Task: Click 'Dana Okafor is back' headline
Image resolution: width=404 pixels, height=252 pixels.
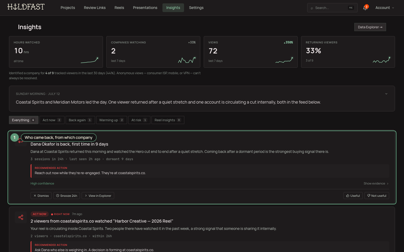Action: [x=69, y=144]
